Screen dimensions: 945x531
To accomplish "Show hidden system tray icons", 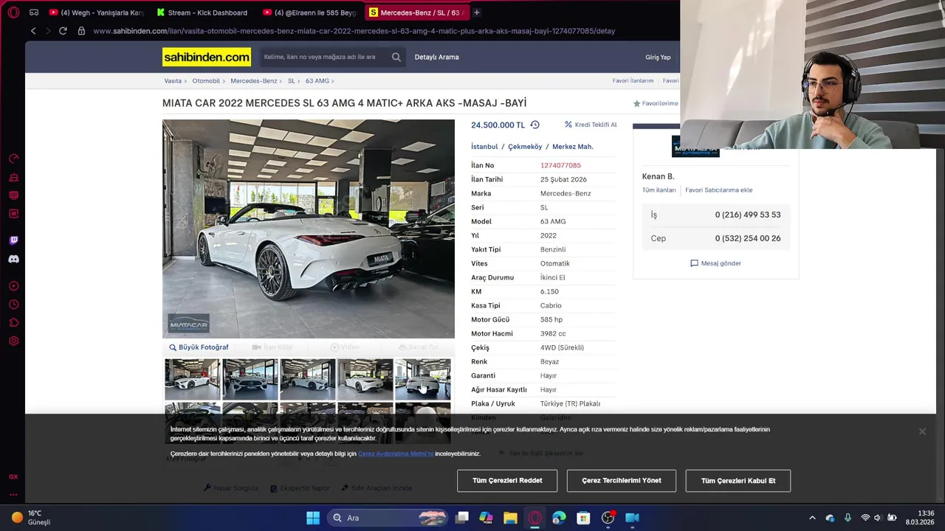I will click(x=812, y=518).
